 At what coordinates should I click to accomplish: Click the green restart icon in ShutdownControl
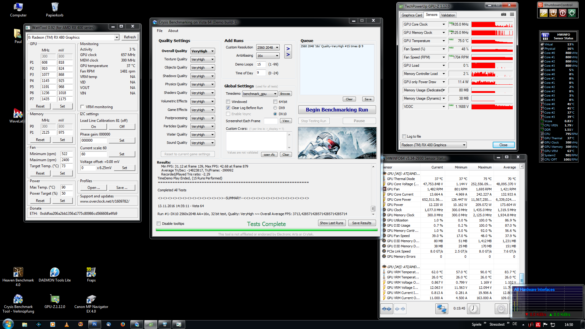coord(572,13)
